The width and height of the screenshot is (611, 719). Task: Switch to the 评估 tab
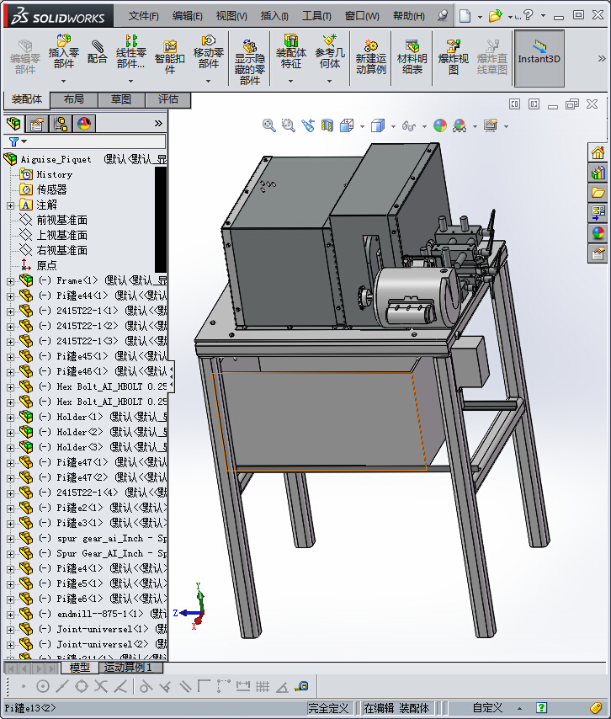coord(167,99)
